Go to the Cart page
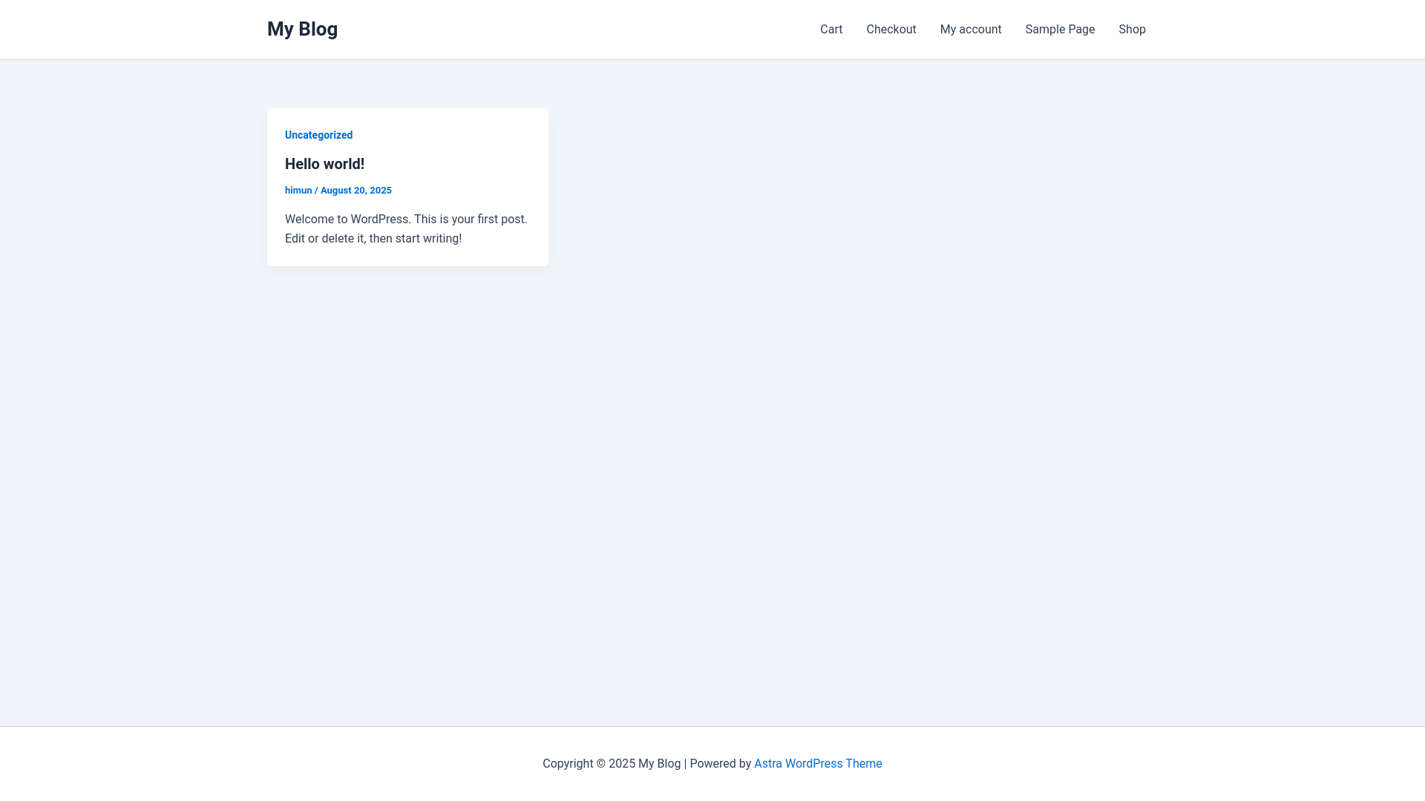1425x801 pixels. 831,30
